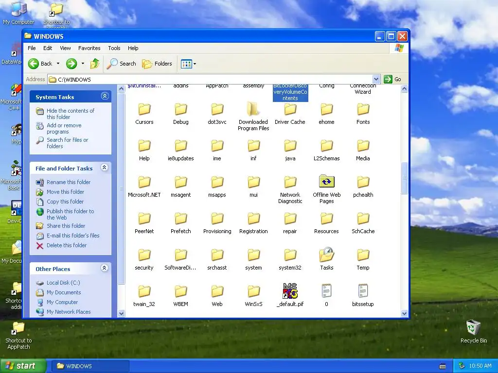Select the Debug folder
The height and width of the screenshot is (373, 498).
pyautogui.click(x=181, y=114)
